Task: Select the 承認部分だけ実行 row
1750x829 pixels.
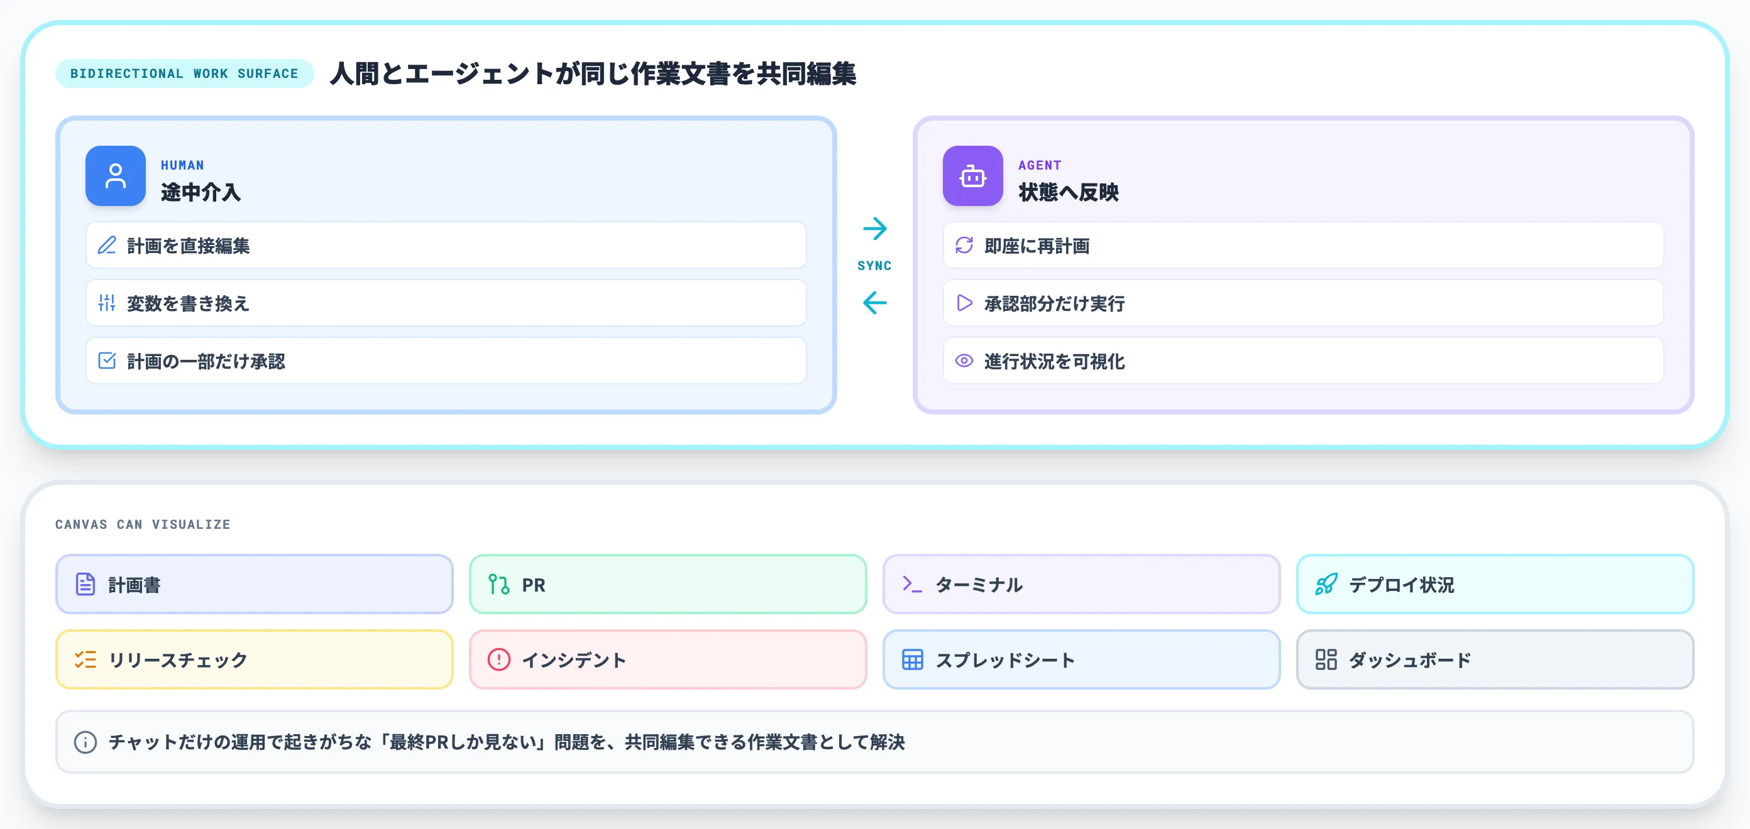Action: click(1303, 303)
